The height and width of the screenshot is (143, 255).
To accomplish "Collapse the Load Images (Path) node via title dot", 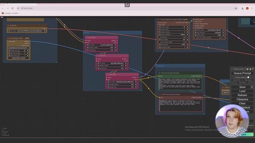I will pos(8,39).
